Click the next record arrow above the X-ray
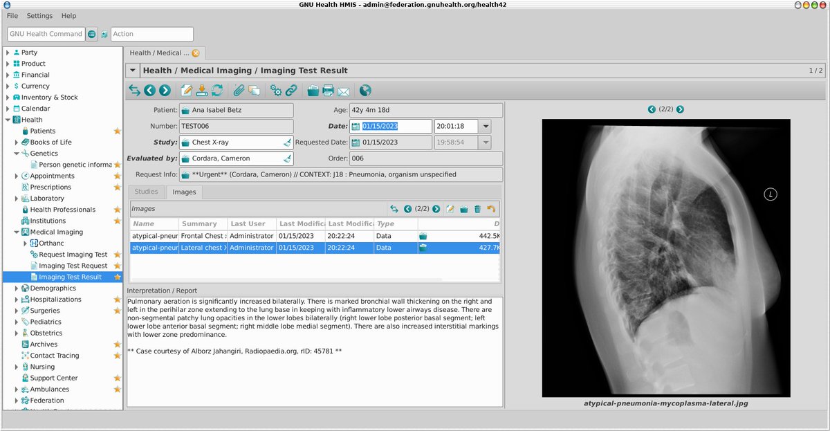 coord(679,109)
